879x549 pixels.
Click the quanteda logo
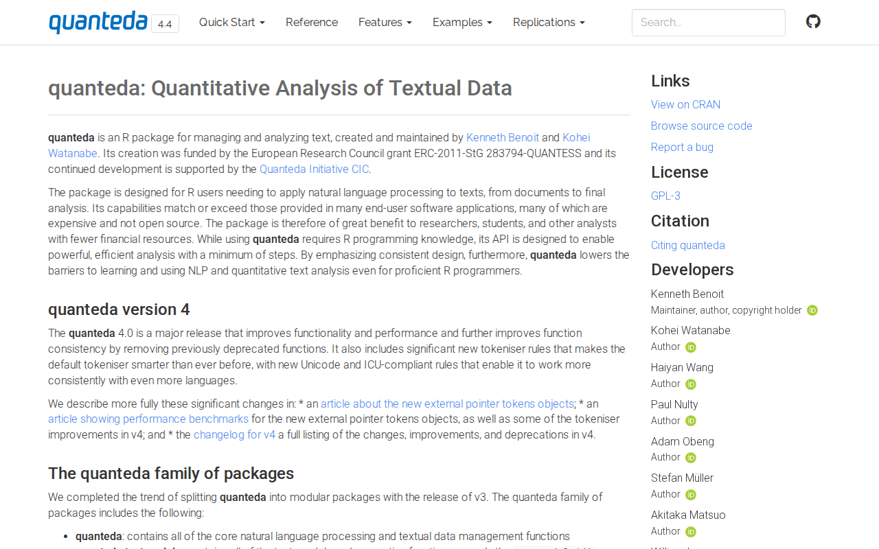(98, 22)
